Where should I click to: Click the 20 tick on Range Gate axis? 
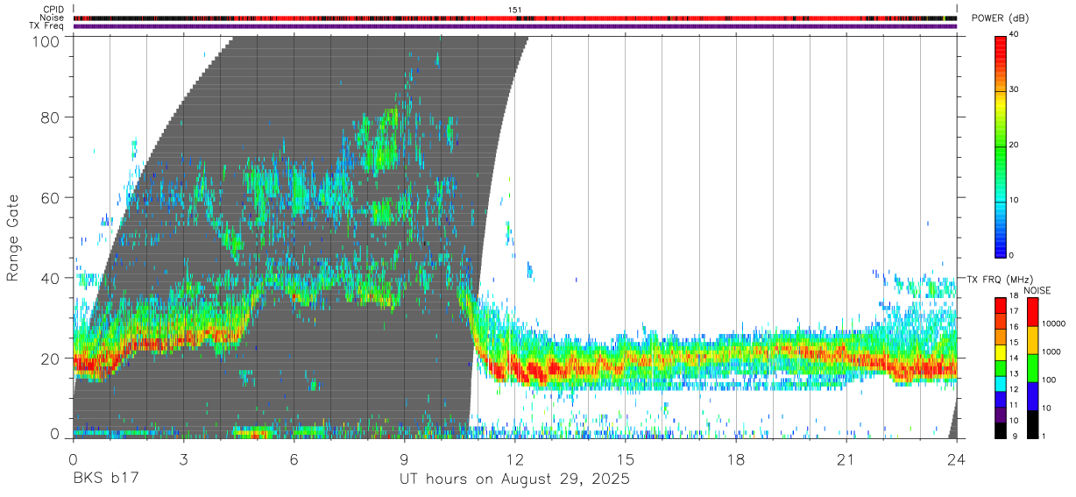(51, 358)
